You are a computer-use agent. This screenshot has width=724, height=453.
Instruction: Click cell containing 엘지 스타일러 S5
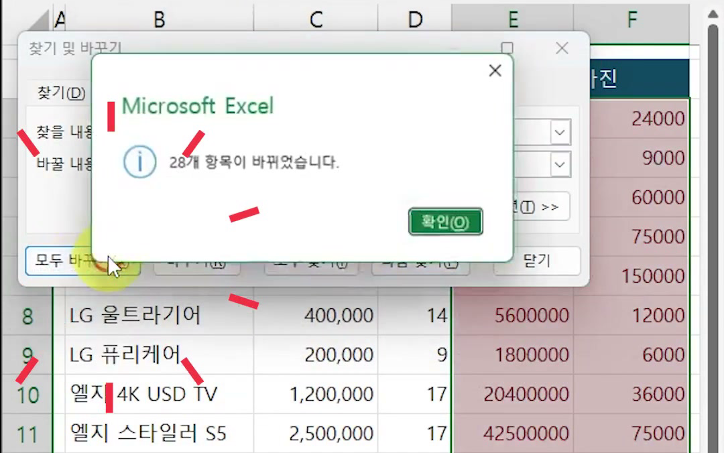tap(160, 434)
